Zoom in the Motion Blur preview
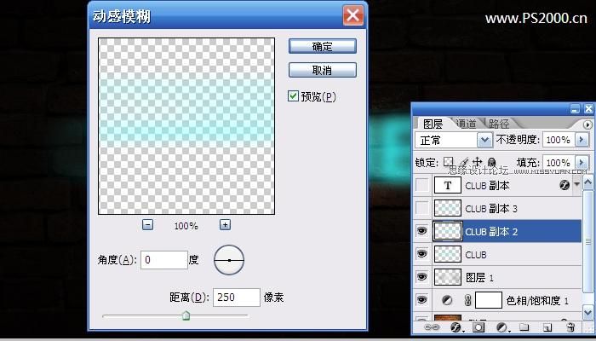 coord(225,225)
